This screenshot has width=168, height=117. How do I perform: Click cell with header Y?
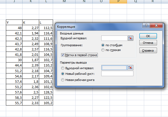coord(14,23)
